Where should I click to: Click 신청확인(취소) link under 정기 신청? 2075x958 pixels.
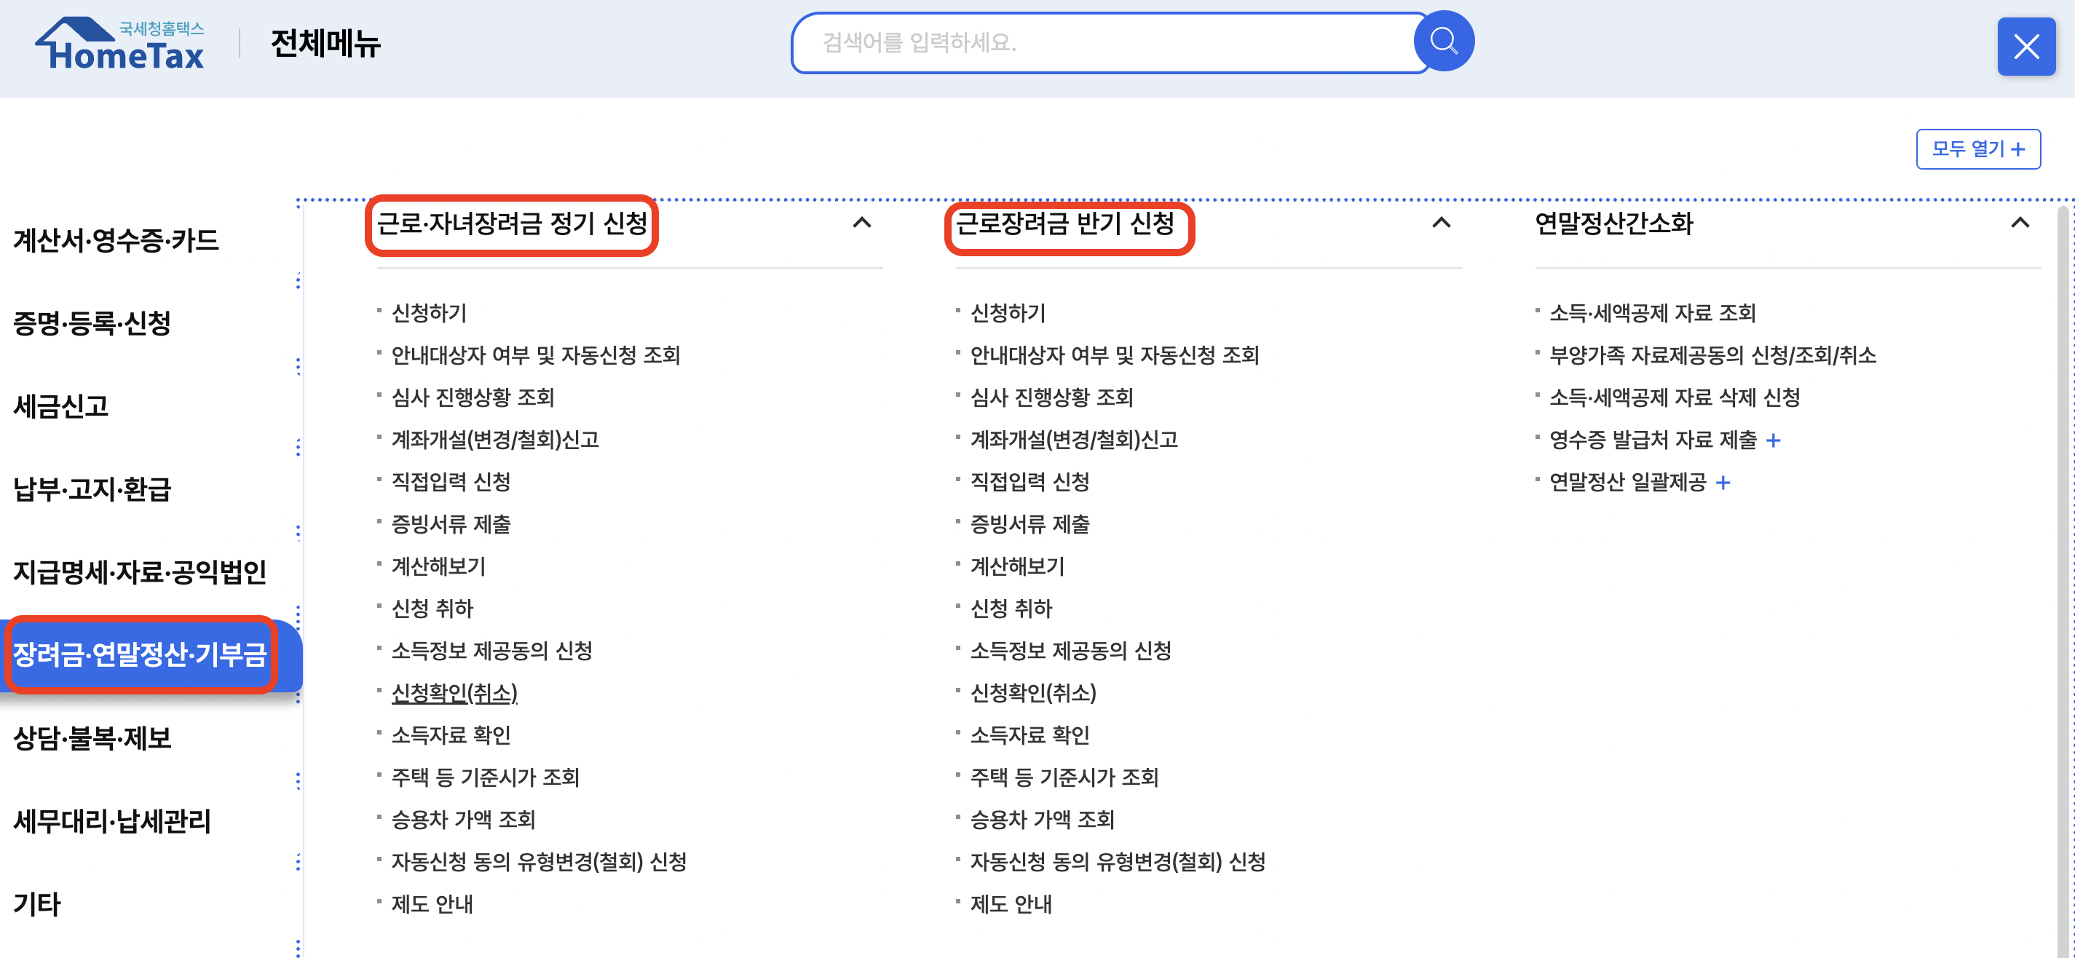click(x=454, y=693)
